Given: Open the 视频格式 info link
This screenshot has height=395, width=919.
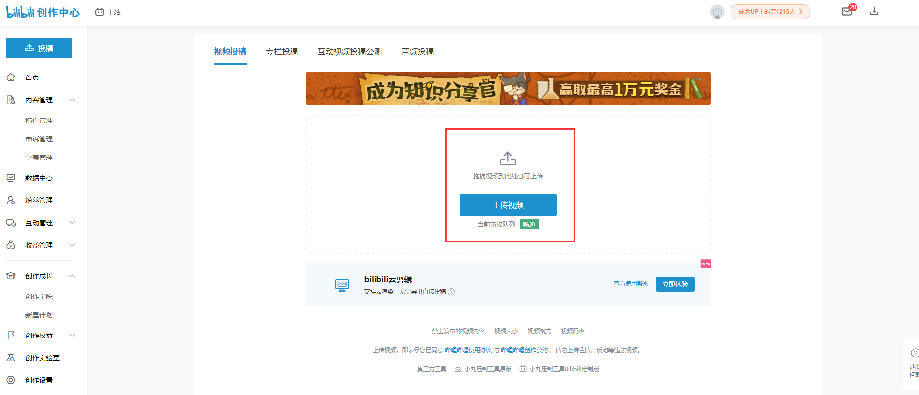Looking at the screenshot, I should 539,331.
